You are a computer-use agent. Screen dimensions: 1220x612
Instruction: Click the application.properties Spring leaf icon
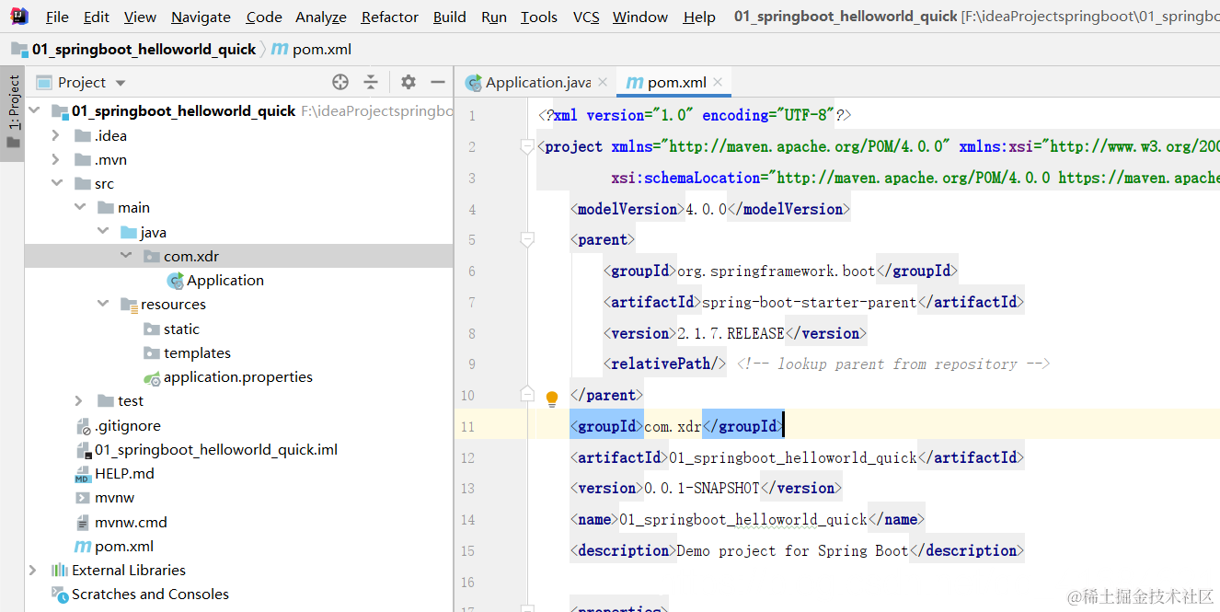coord(152,377)
